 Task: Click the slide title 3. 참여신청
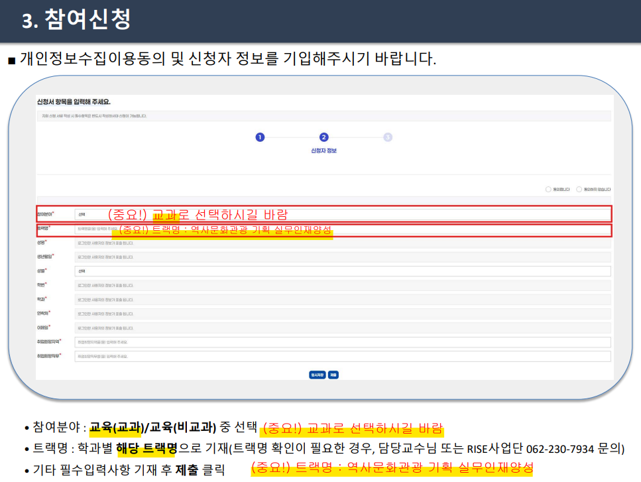click(76, 19)
